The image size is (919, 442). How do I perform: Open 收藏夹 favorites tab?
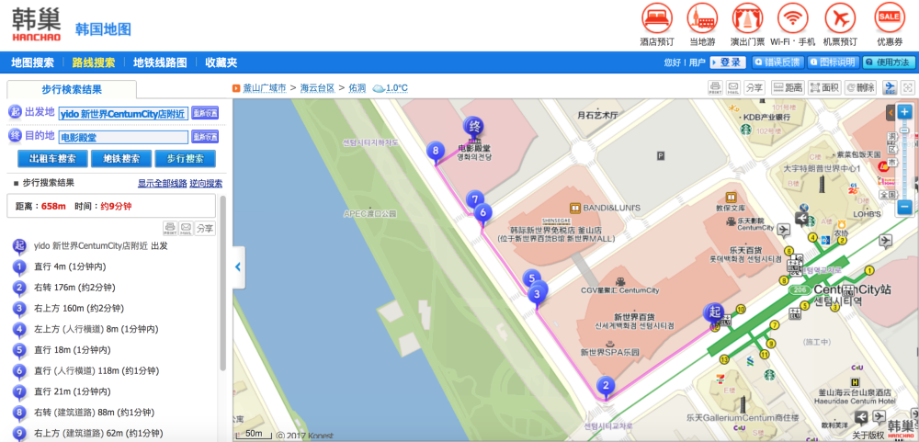click(x=221, y=62)
